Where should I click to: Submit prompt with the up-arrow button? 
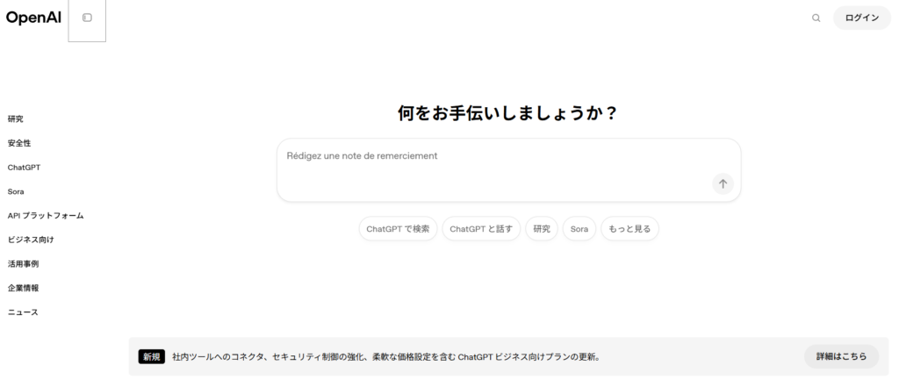click(x=723, y=183)
